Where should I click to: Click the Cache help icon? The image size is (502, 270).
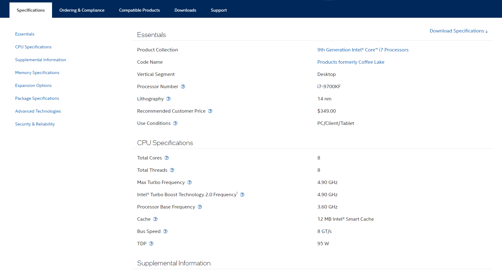coord(155,219)
